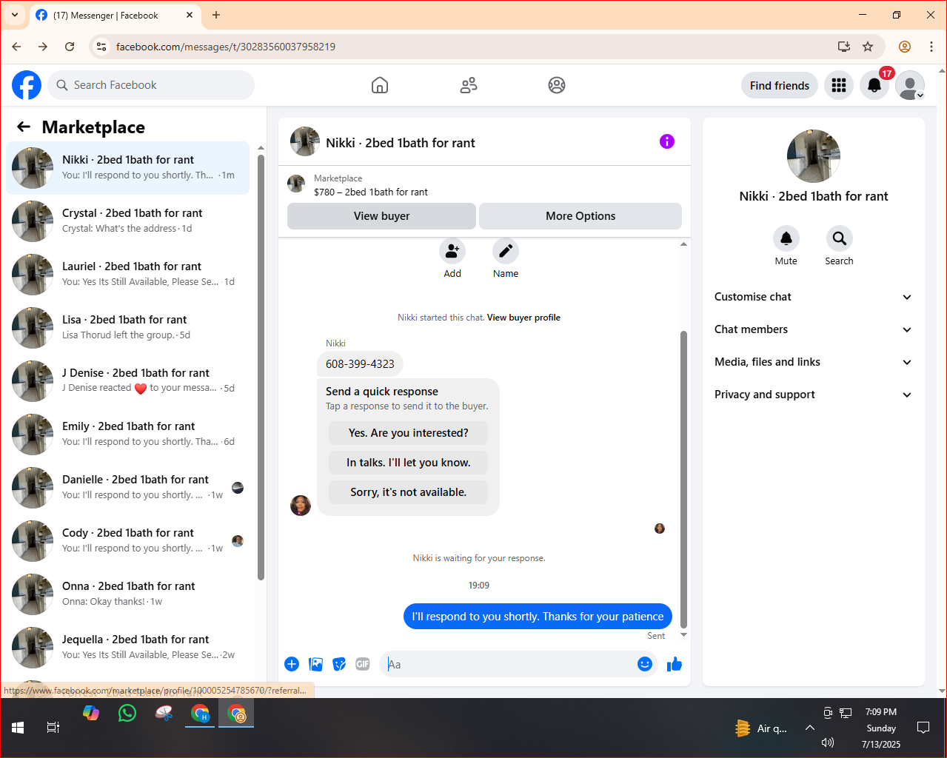Bookmark this page with star icon
947x758 pixels.
coord(868,47)
